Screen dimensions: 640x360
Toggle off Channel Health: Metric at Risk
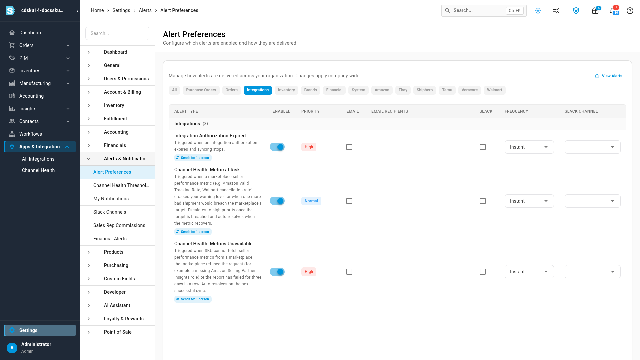(x=277, y=201)
